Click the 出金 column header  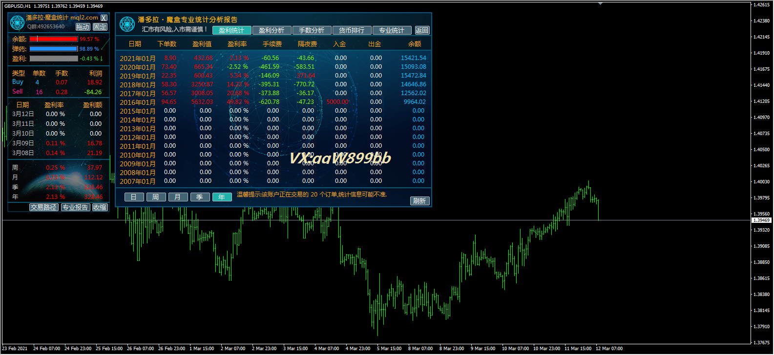point(375,44)
